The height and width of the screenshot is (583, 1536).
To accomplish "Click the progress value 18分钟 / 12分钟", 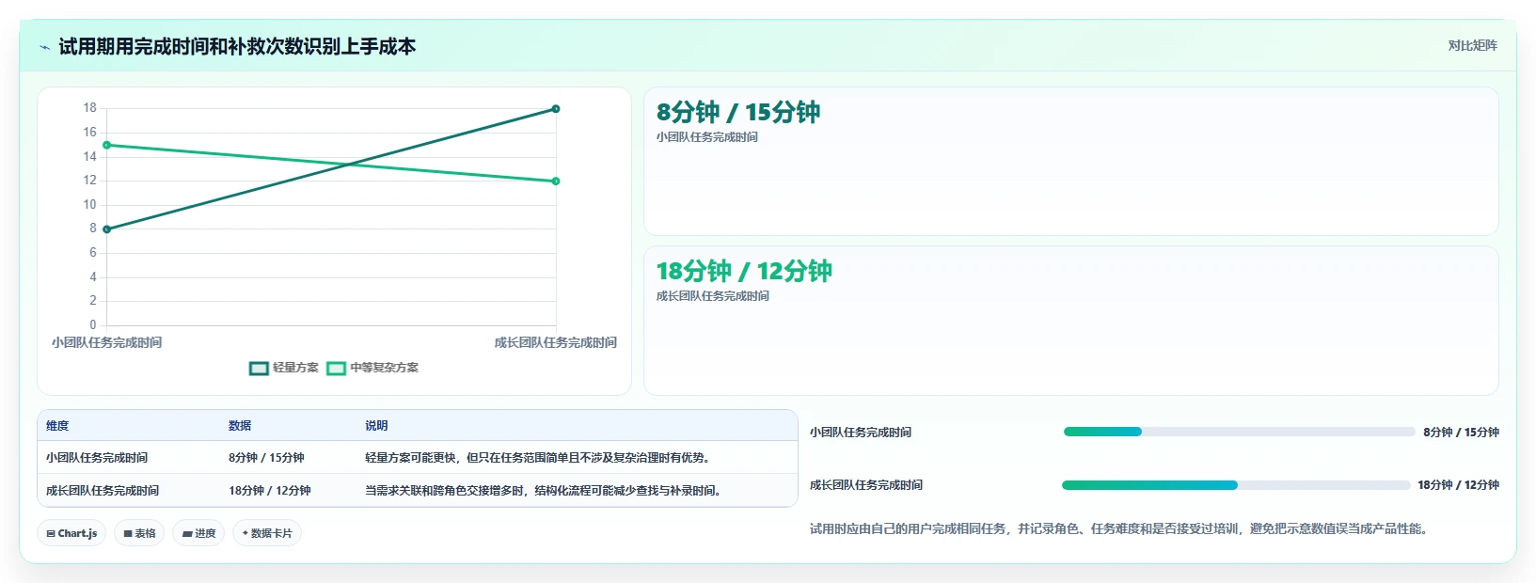I will point(1458,485).
